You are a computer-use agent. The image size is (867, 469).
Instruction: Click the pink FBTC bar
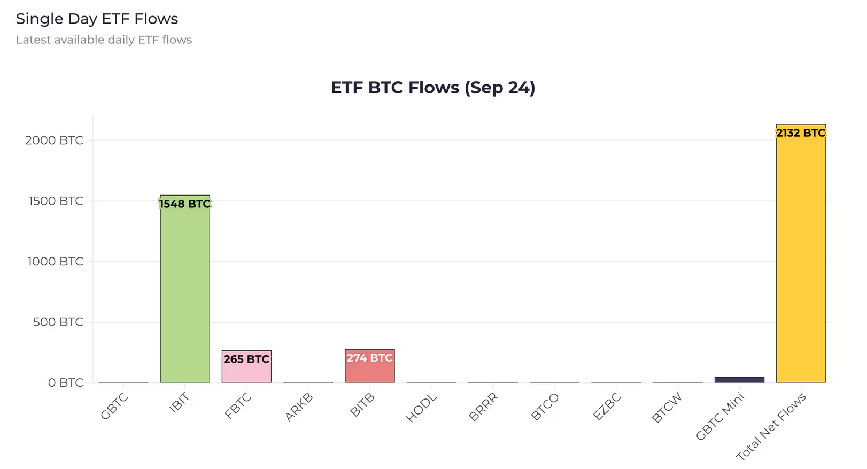pos(246,367)
